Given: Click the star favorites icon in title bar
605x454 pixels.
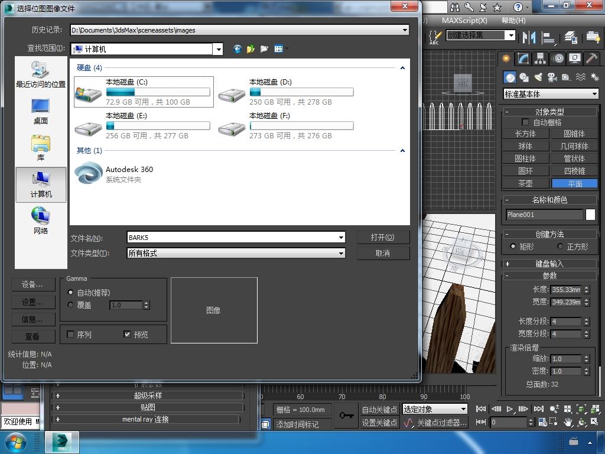Looking at the screenshot, I should click(497, 7).
